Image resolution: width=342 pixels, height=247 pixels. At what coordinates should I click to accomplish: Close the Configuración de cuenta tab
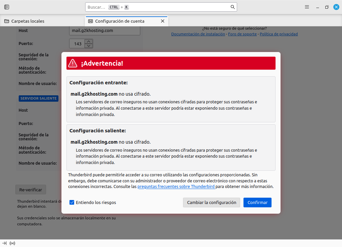click(163, 21)
